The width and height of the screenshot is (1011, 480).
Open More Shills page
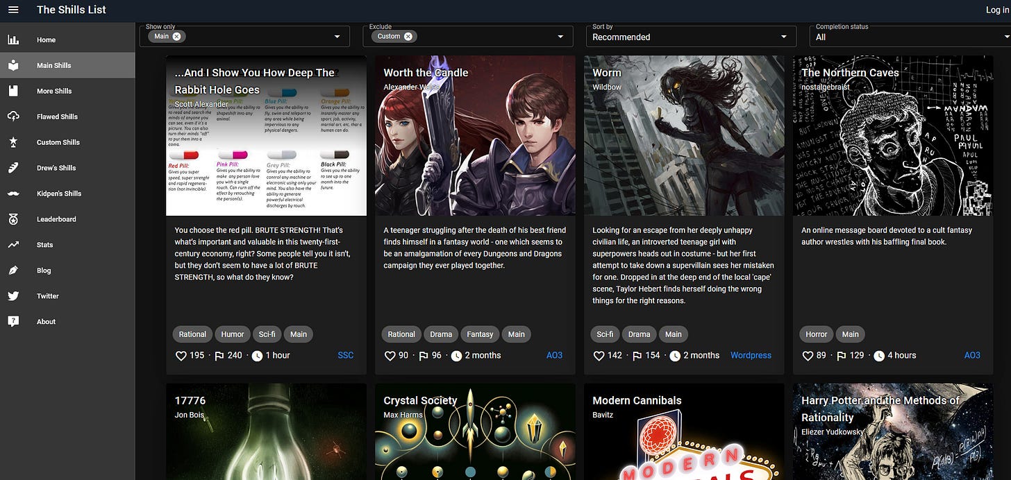click(x=67, y=91)
